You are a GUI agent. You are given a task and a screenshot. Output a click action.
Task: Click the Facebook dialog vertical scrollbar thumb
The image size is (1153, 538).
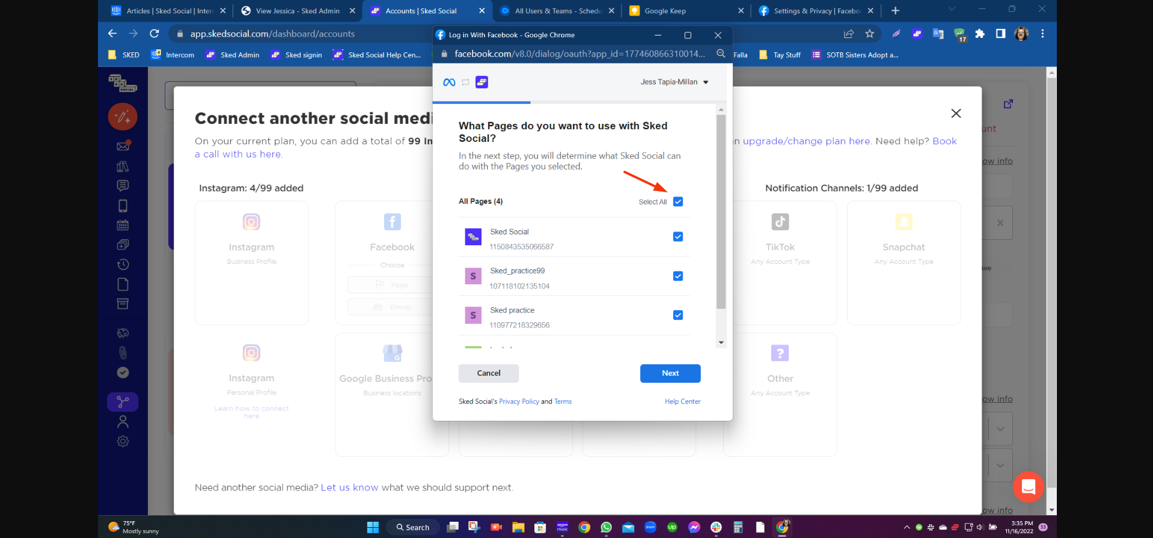(x=721, y=212)
